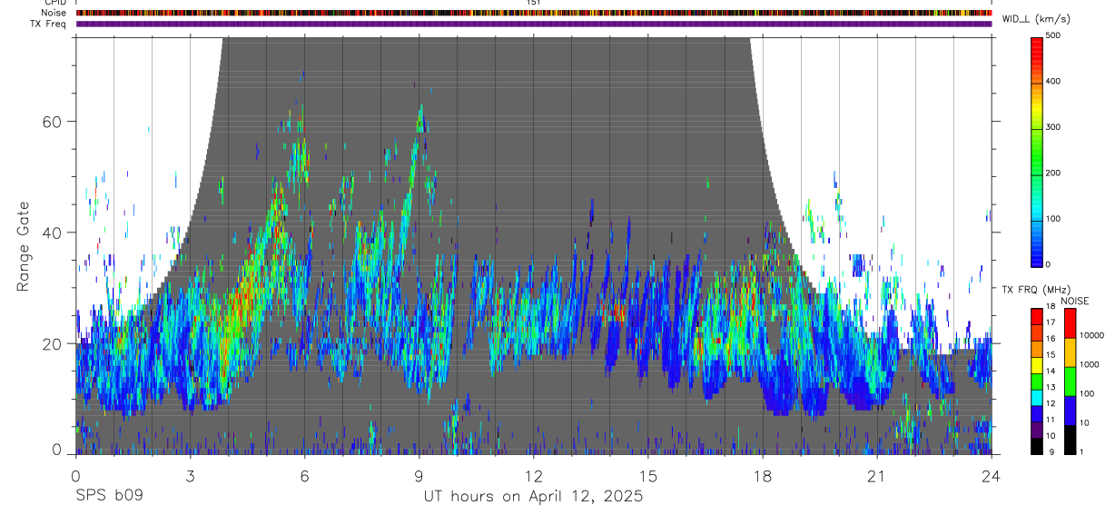Click the purple TX Freq strip above the plot
This screenshot has height=515, width=1115.
tap(534, 25)
